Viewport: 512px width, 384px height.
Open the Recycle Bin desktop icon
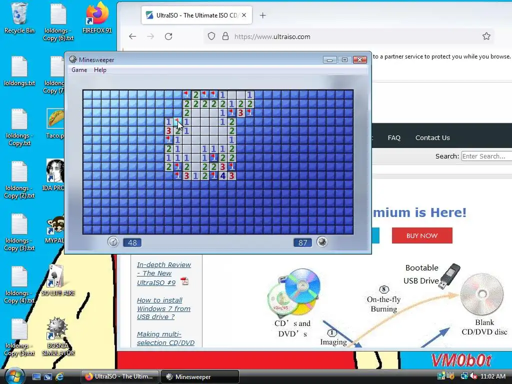coord(19,18)
